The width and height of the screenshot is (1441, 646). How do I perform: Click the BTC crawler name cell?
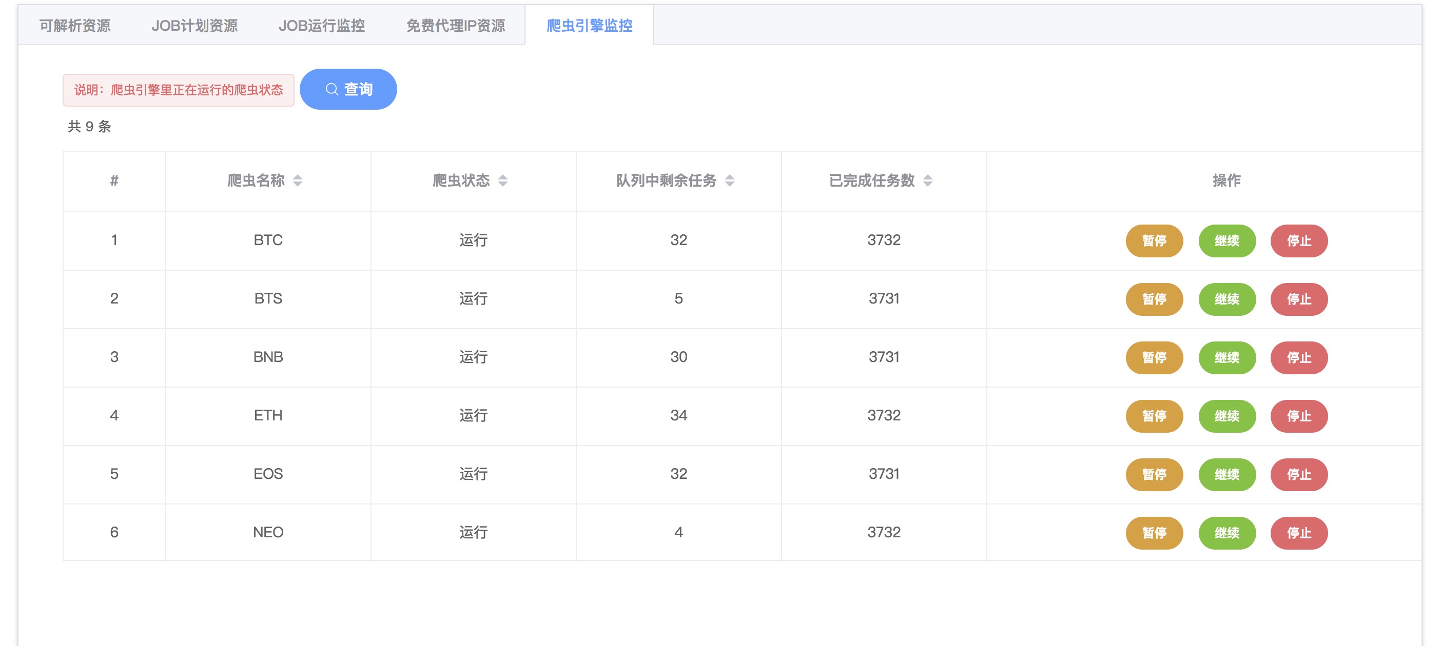pyautogui.click(x=268, y=240)
